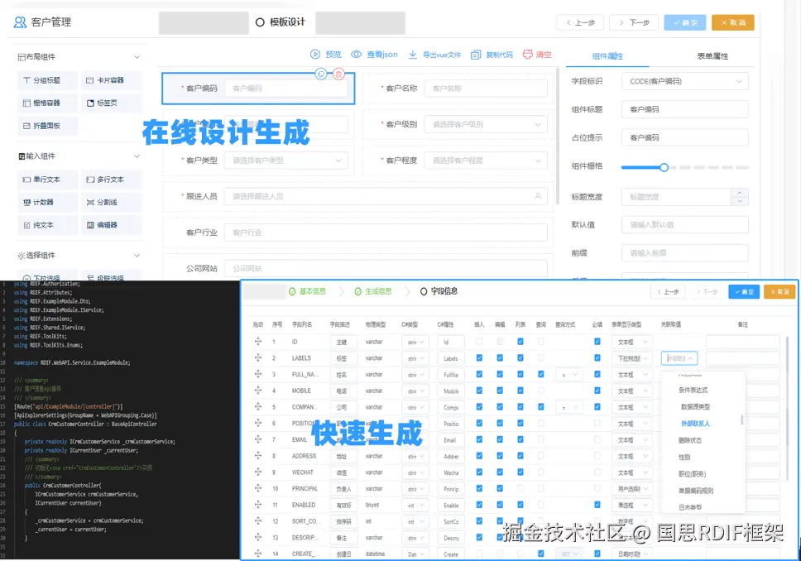Viewport: 801px width, 561px height.
Task: Click the red delete icon on 客户编码 field
Action: pyautogui.click(x=339, y=74)
